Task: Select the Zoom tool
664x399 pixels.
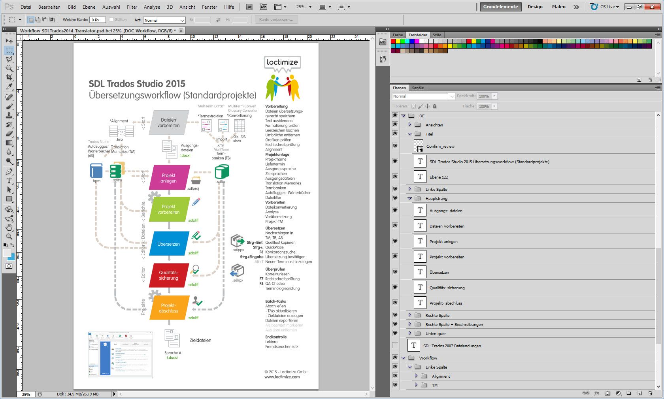Action: (9, 236)
